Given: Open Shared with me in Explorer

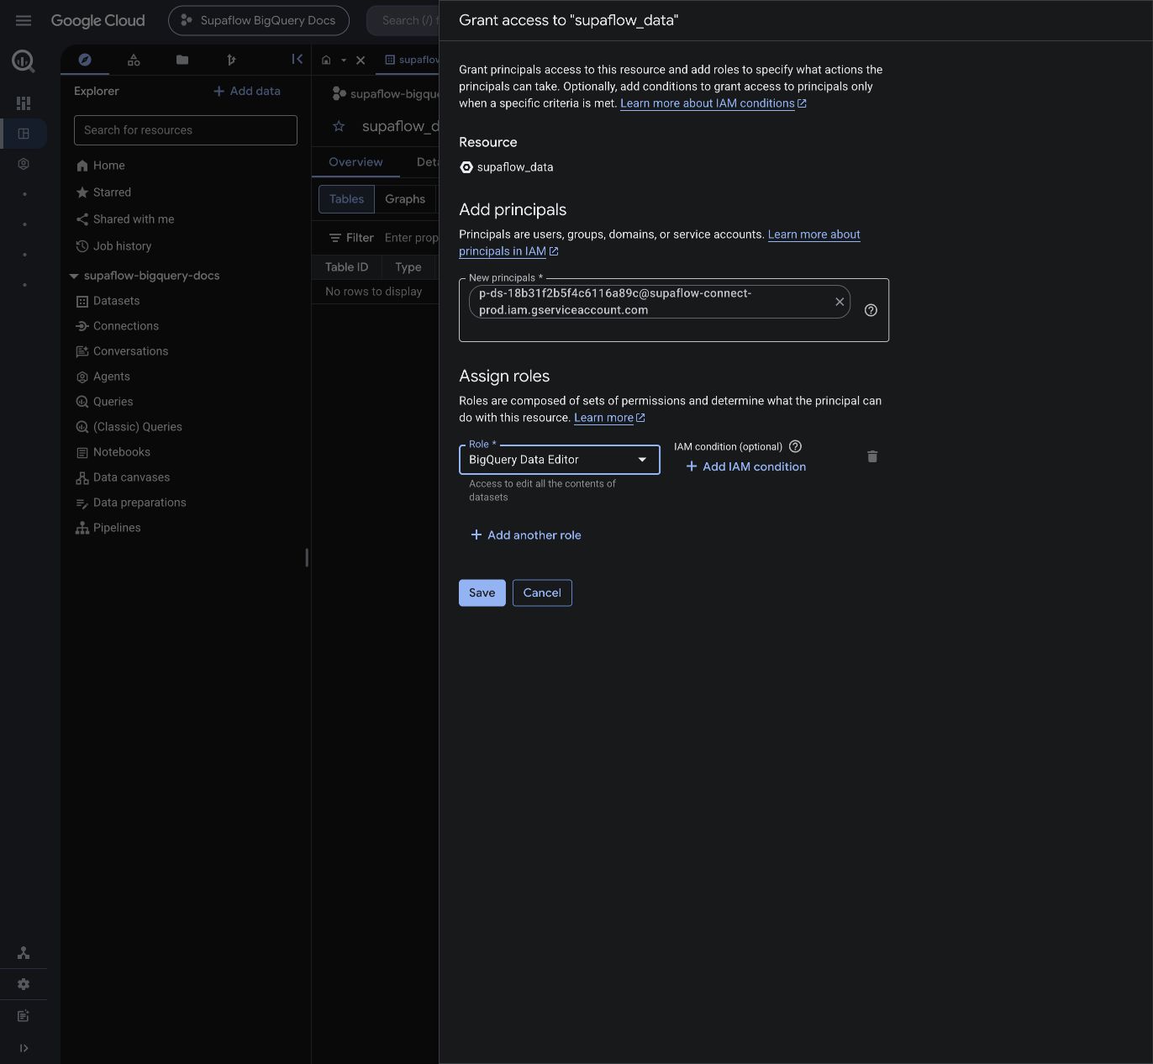Looking at the screenshot, I should (125, 219).
